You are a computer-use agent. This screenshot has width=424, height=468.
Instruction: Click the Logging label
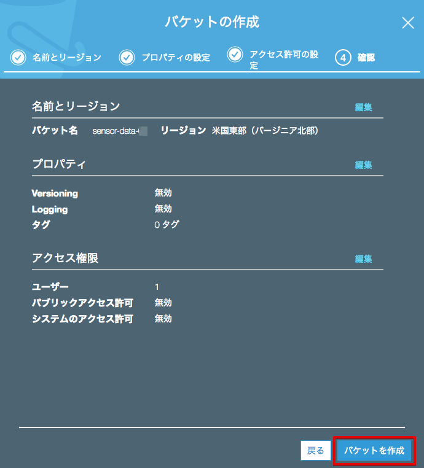tap(50, 209)
